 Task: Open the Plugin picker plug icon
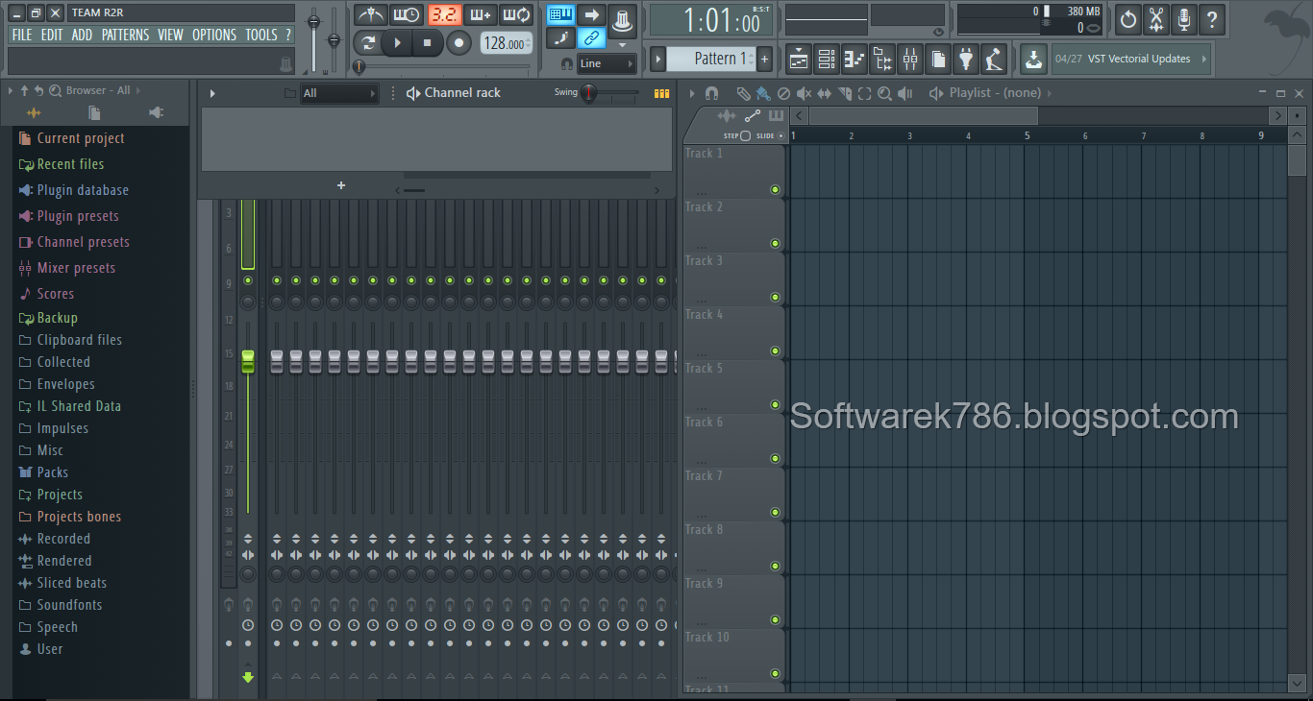[x=966, y=60]
